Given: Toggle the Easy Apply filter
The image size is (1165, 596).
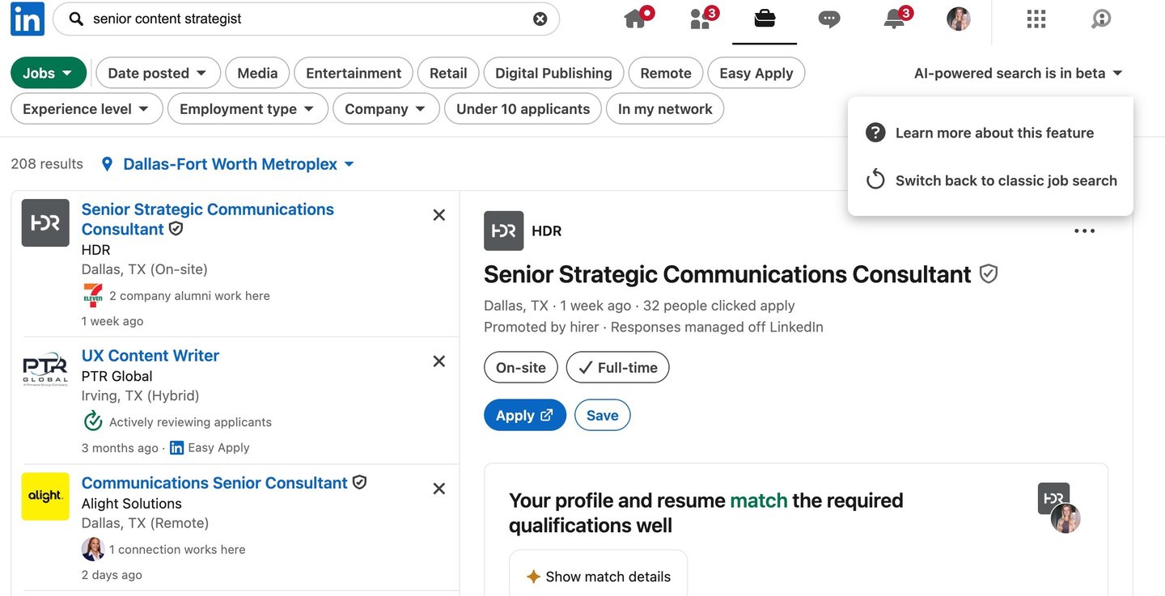Looking at the screenshot, I should pyautogui.click(x=756, y=73).
